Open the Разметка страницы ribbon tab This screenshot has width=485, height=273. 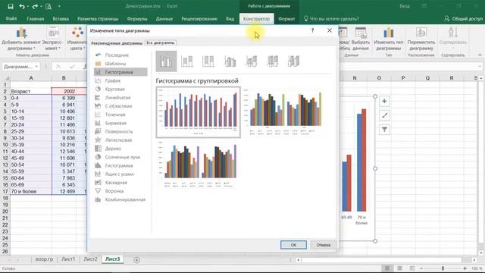pos(98,18)
